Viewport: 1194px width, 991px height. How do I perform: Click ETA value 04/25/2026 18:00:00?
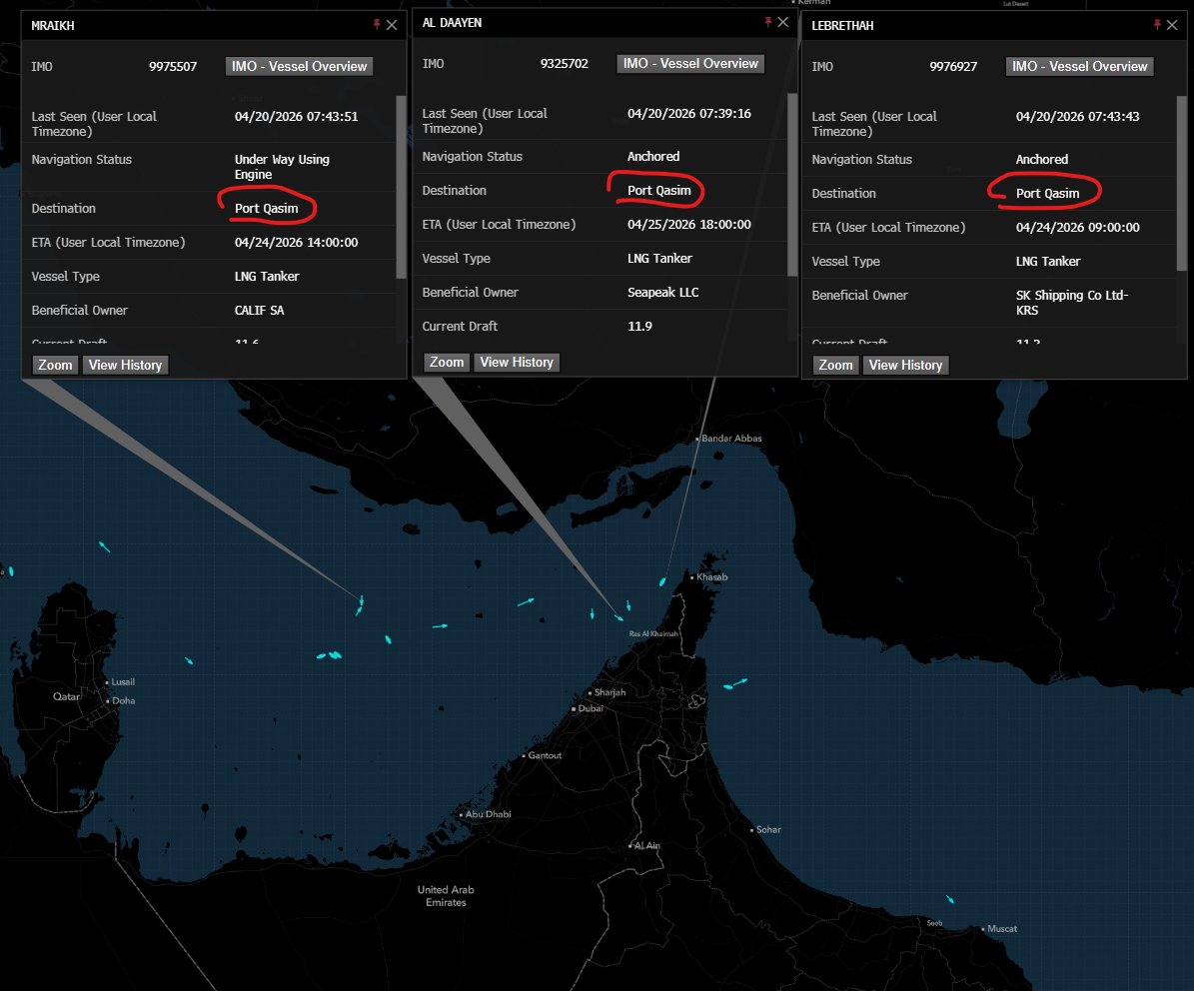click(x=689, y=224)
